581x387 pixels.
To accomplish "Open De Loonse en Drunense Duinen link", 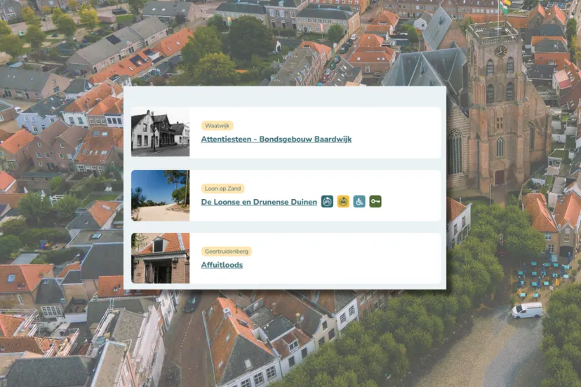I will point(259,202).
